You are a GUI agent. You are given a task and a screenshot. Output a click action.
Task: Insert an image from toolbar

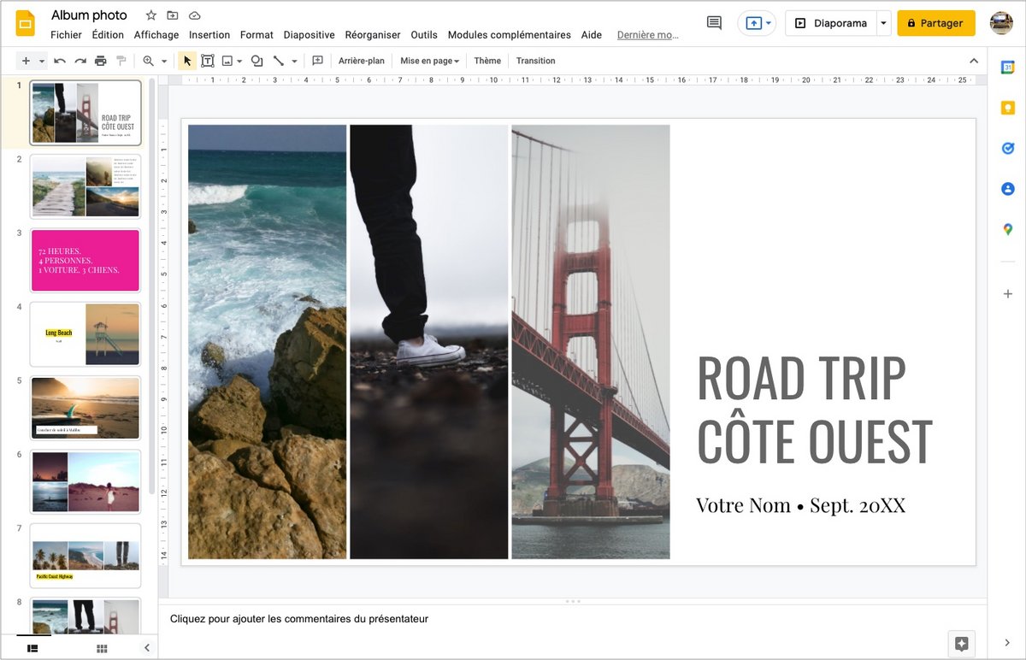[x=227, y=61]
